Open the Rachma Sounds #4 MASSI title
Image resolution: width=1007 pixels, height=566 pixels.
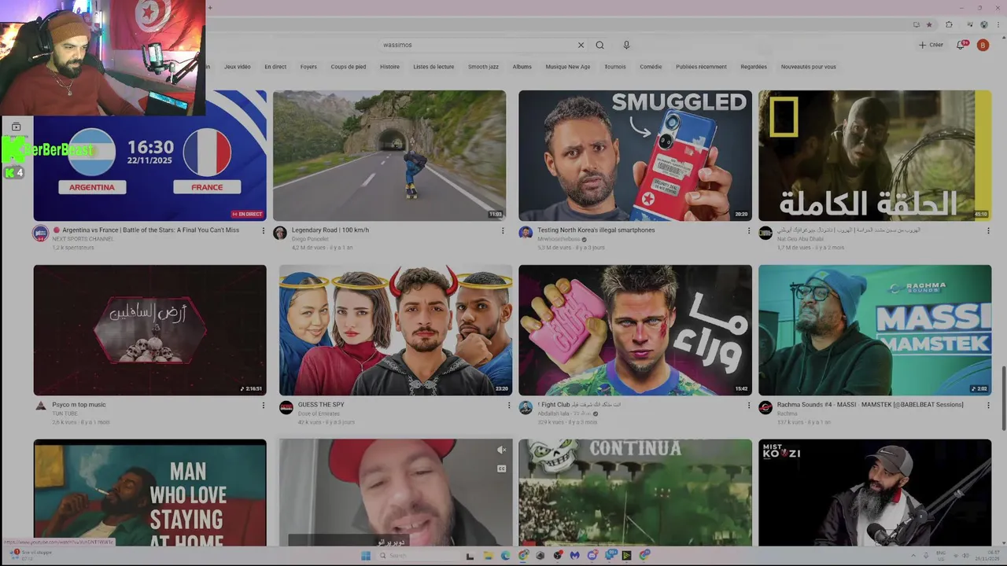tap(870, 405)
